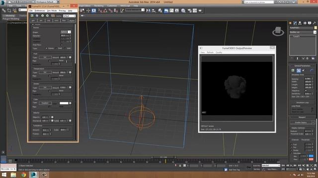Select the Solid source type radio

(65, 48)
